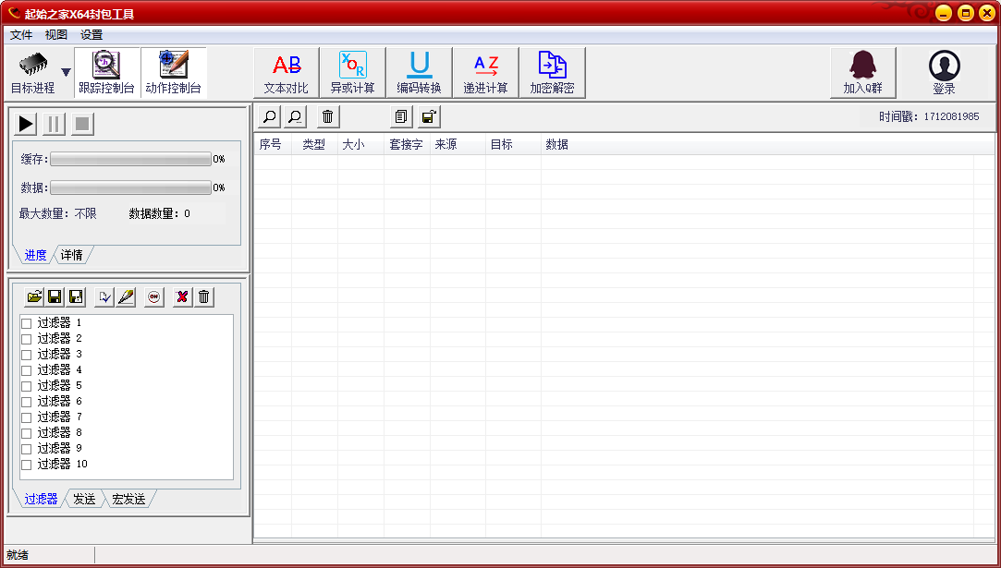Screen dimensions: 1001x568
Task: Open the 设置 menu
Action: (92, 35)
